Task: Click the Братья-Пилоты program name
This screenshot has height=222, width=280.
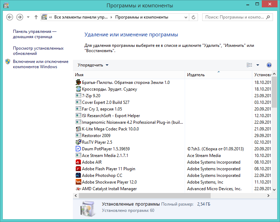Action: 126,83
